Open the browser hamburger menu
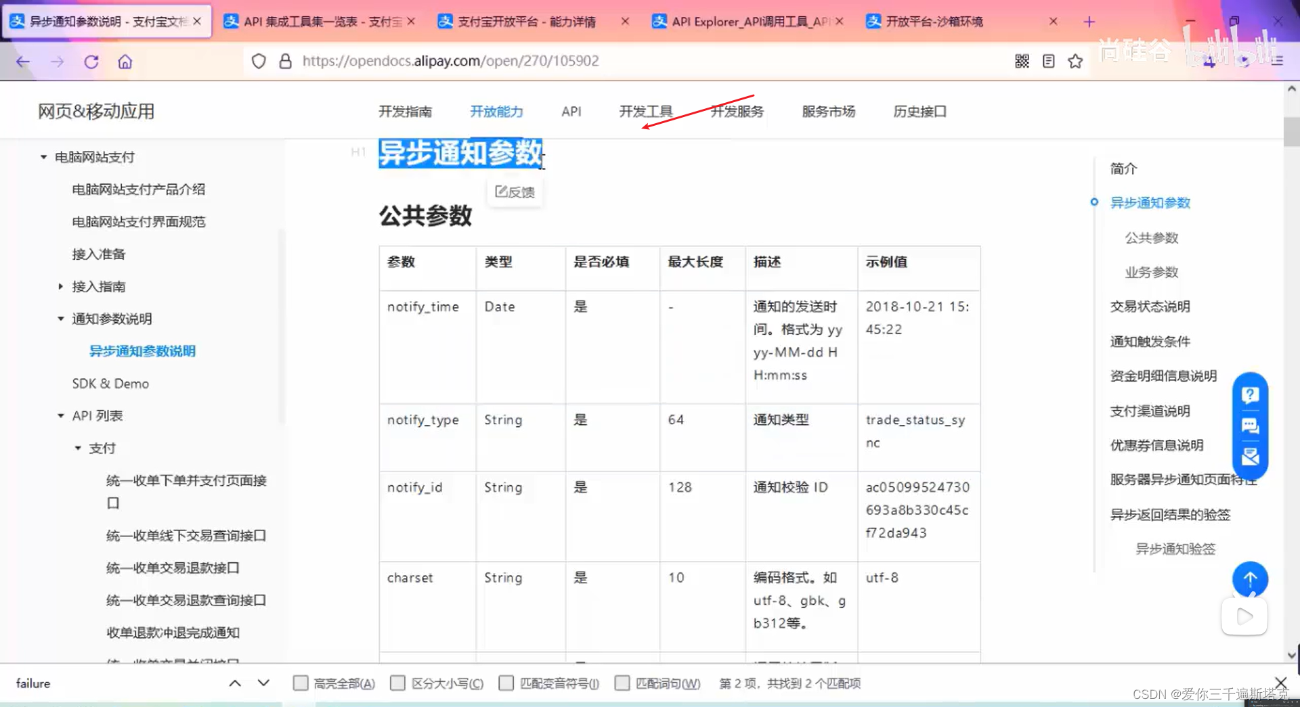 tap(1277, 62)
